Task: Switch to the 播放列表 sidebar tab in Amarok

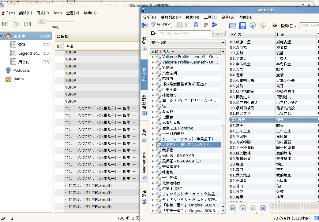Action: 144,105
